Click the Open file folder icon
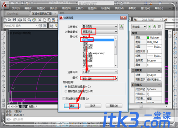 [x=10, y=20]
